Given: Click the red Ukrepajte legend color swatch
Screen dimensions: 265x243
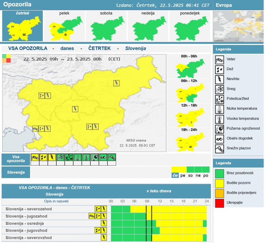Looking at the screenshot, I should pyautogui.click(x=219, y=203).
